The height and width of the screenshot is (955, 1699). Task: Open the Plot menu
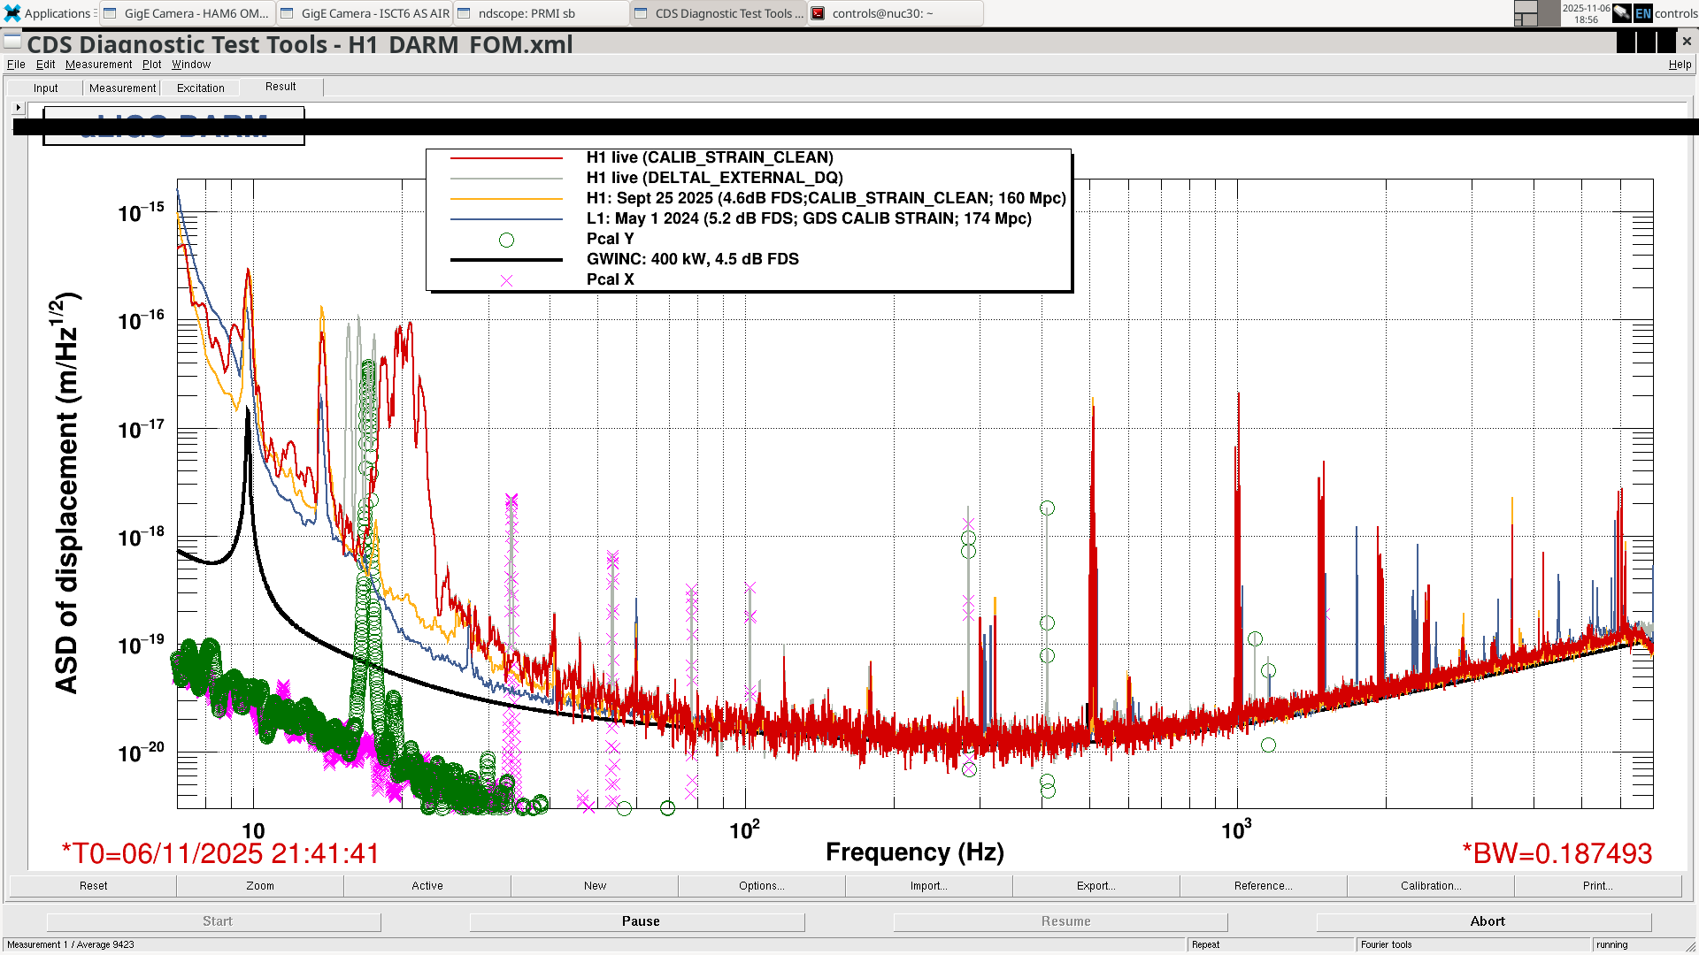(x=151, y=65)
